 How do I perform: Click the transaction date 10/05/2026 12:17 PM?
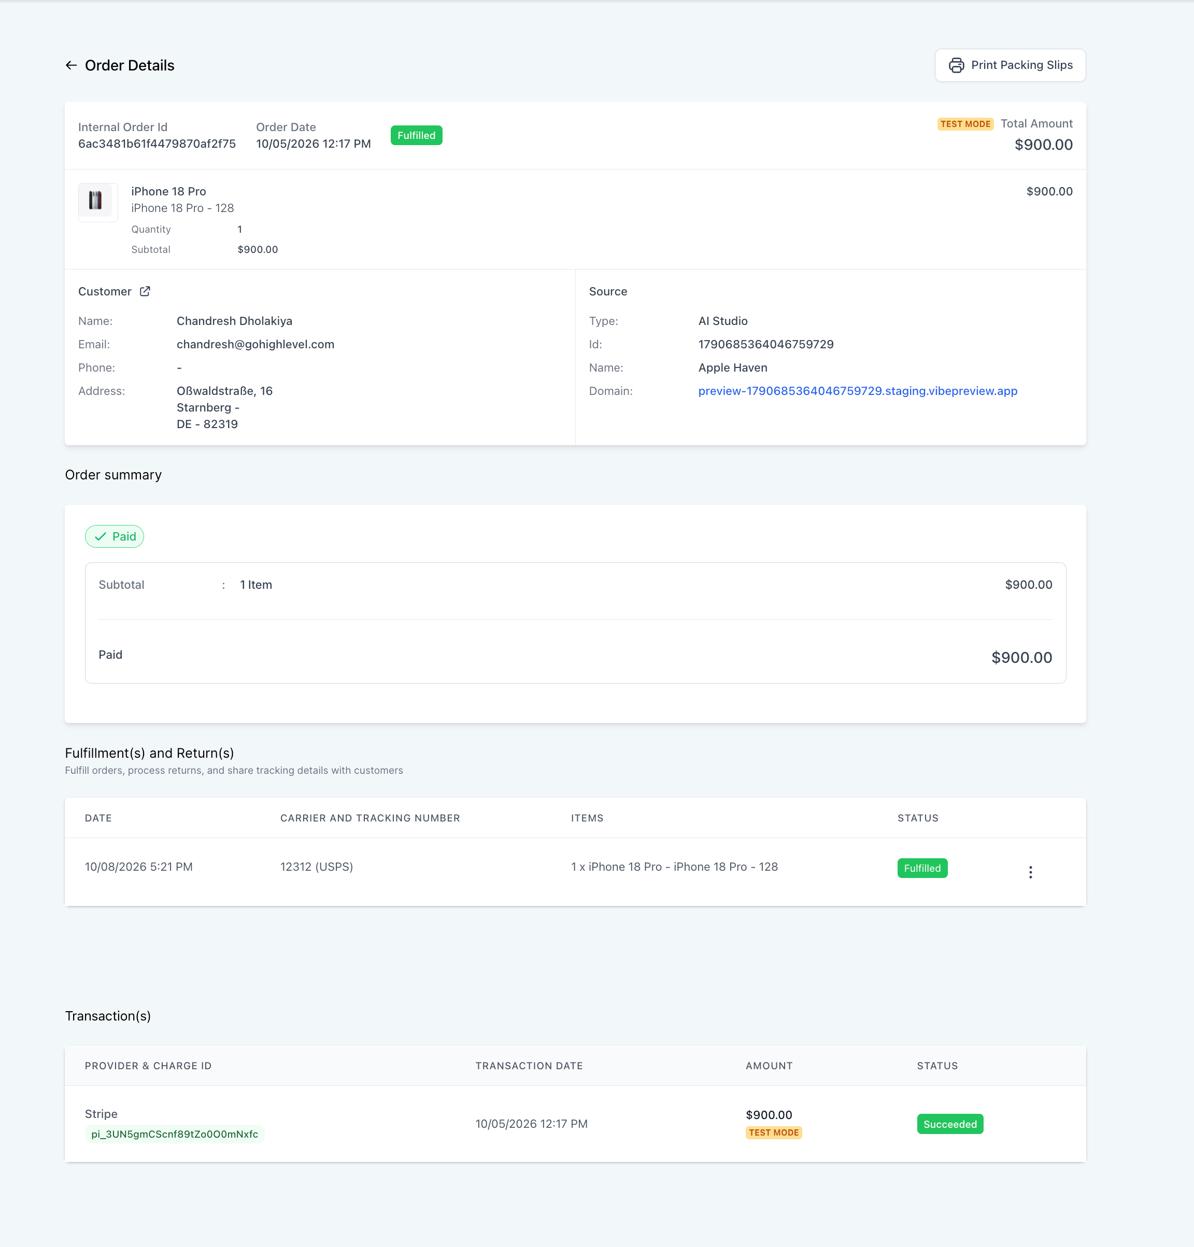pyautogui.click(x=531, y=1124)
